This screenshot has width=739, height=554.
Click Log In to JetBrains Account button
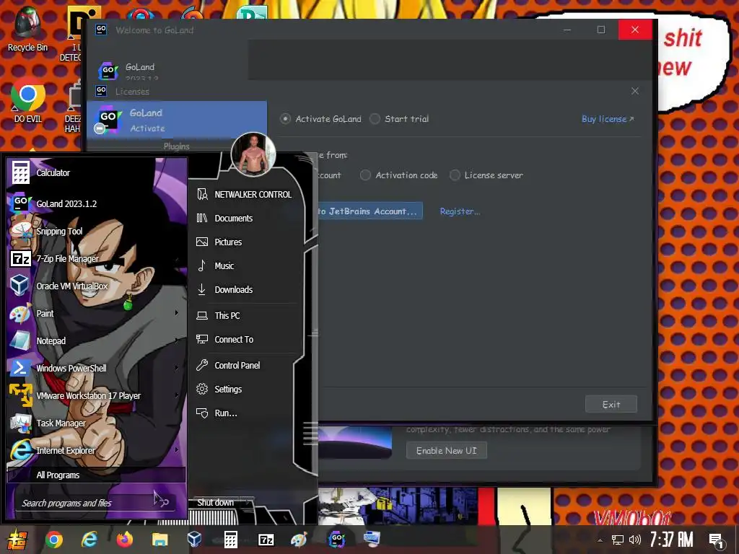click(370, 211)
